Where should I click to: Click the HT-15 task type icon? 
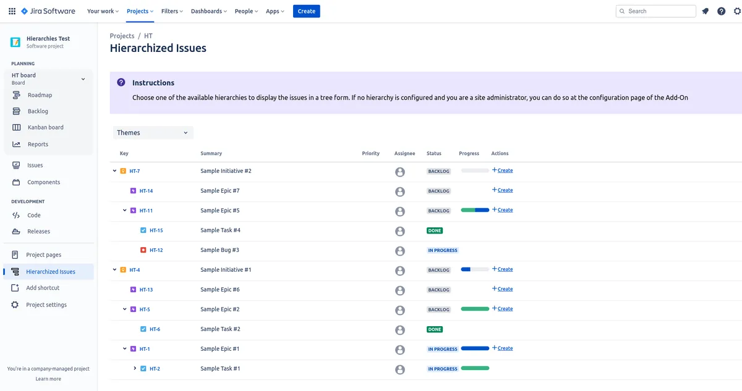(143, 230)
